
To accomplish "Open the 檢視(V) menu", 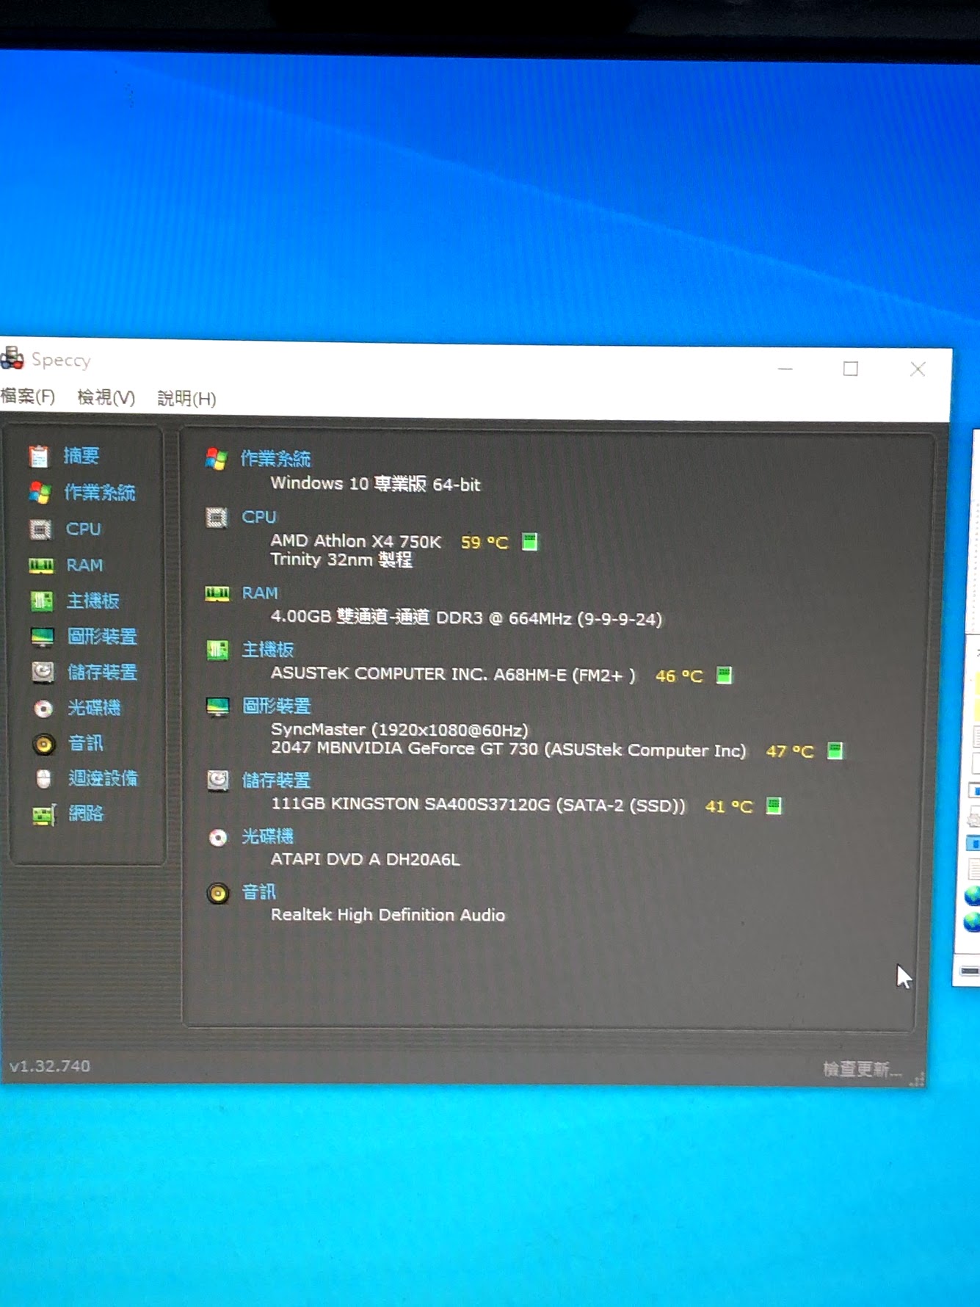I will tap(106, 397).
